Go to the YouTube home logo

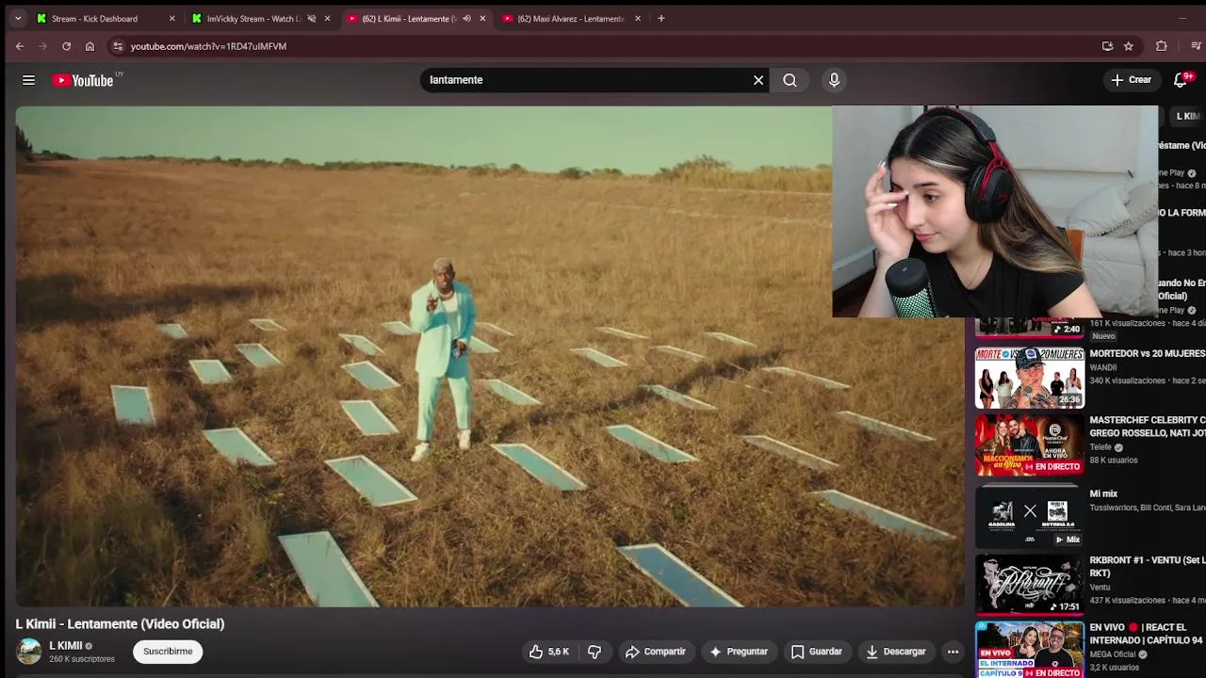83,81
